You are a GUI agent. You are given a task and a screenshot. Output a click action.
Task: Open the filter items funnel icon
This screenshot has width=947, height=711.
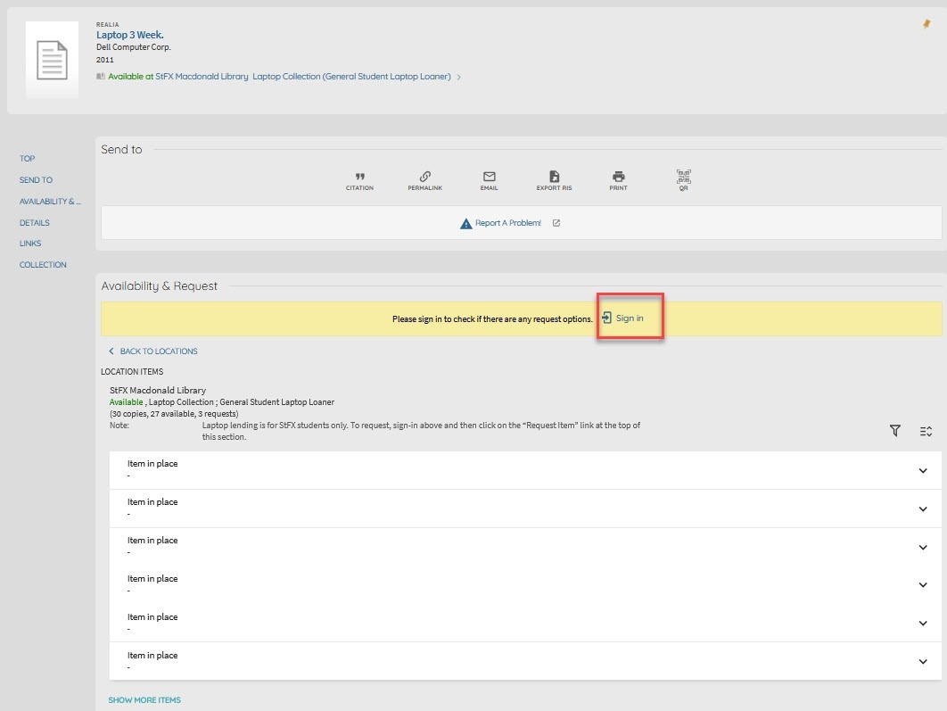pyautogui.click(x=895, y=431)
